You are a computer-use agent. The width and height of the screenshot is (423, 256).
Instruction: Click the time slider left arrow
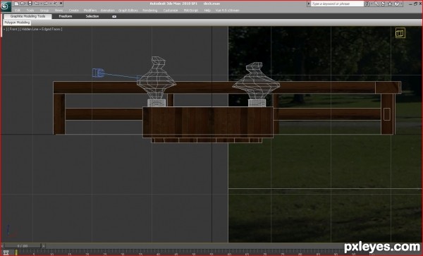(x=2, y=246)
